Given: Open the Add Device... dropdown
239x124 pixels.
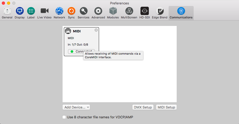Looking at the screenshot, I should point(76,107).
